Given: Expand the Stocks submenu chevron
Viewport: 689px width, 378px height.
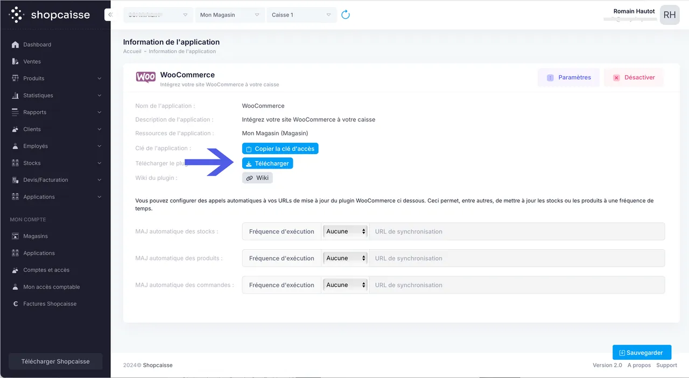Looking at the screenshot, I should pyautogui.click(x=99, y=163).
